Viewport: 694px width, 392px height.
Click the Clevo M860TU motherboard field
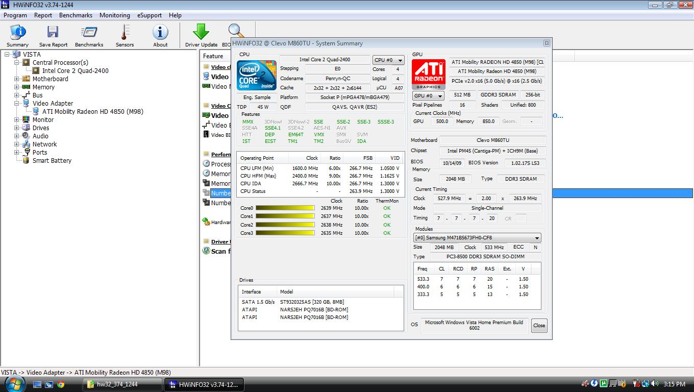pos(492,140)
